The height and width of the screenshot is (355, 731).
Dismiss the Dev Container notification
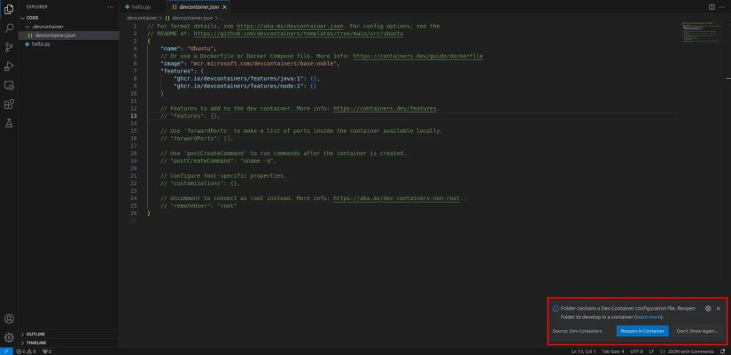pos(719,308)
